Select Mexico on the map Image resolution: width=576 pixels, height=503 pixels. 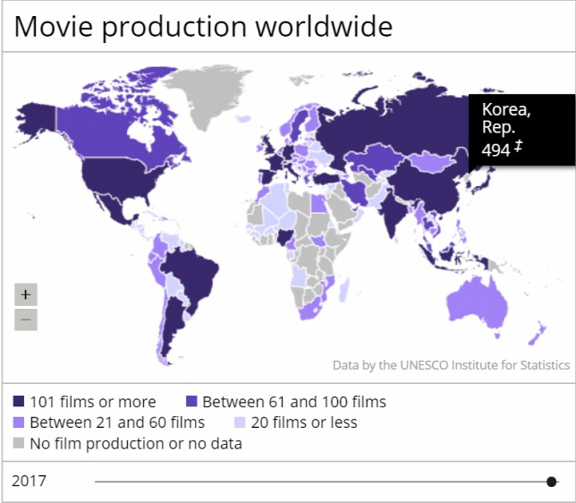click(114, 209)
